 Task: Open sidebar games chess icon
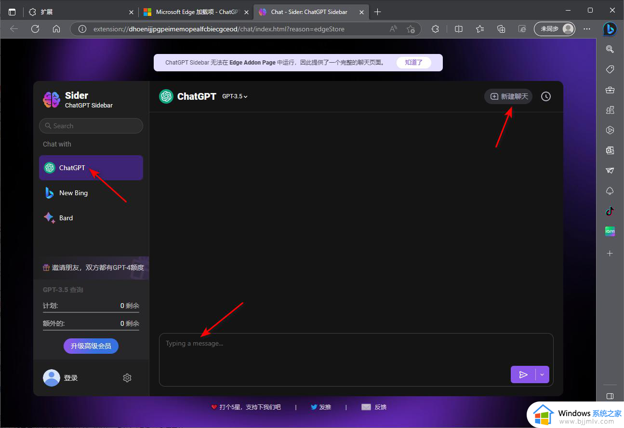point(610,110)
